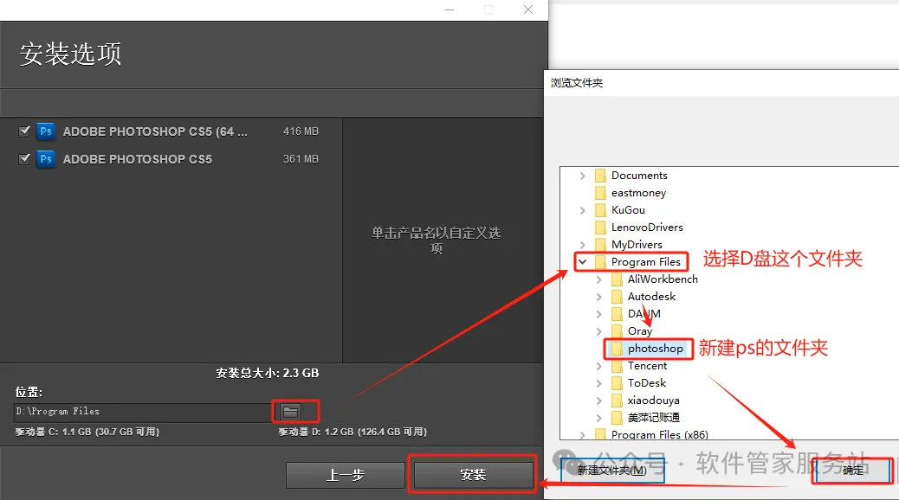Click the photoshop folder icon

click(617, 349)
